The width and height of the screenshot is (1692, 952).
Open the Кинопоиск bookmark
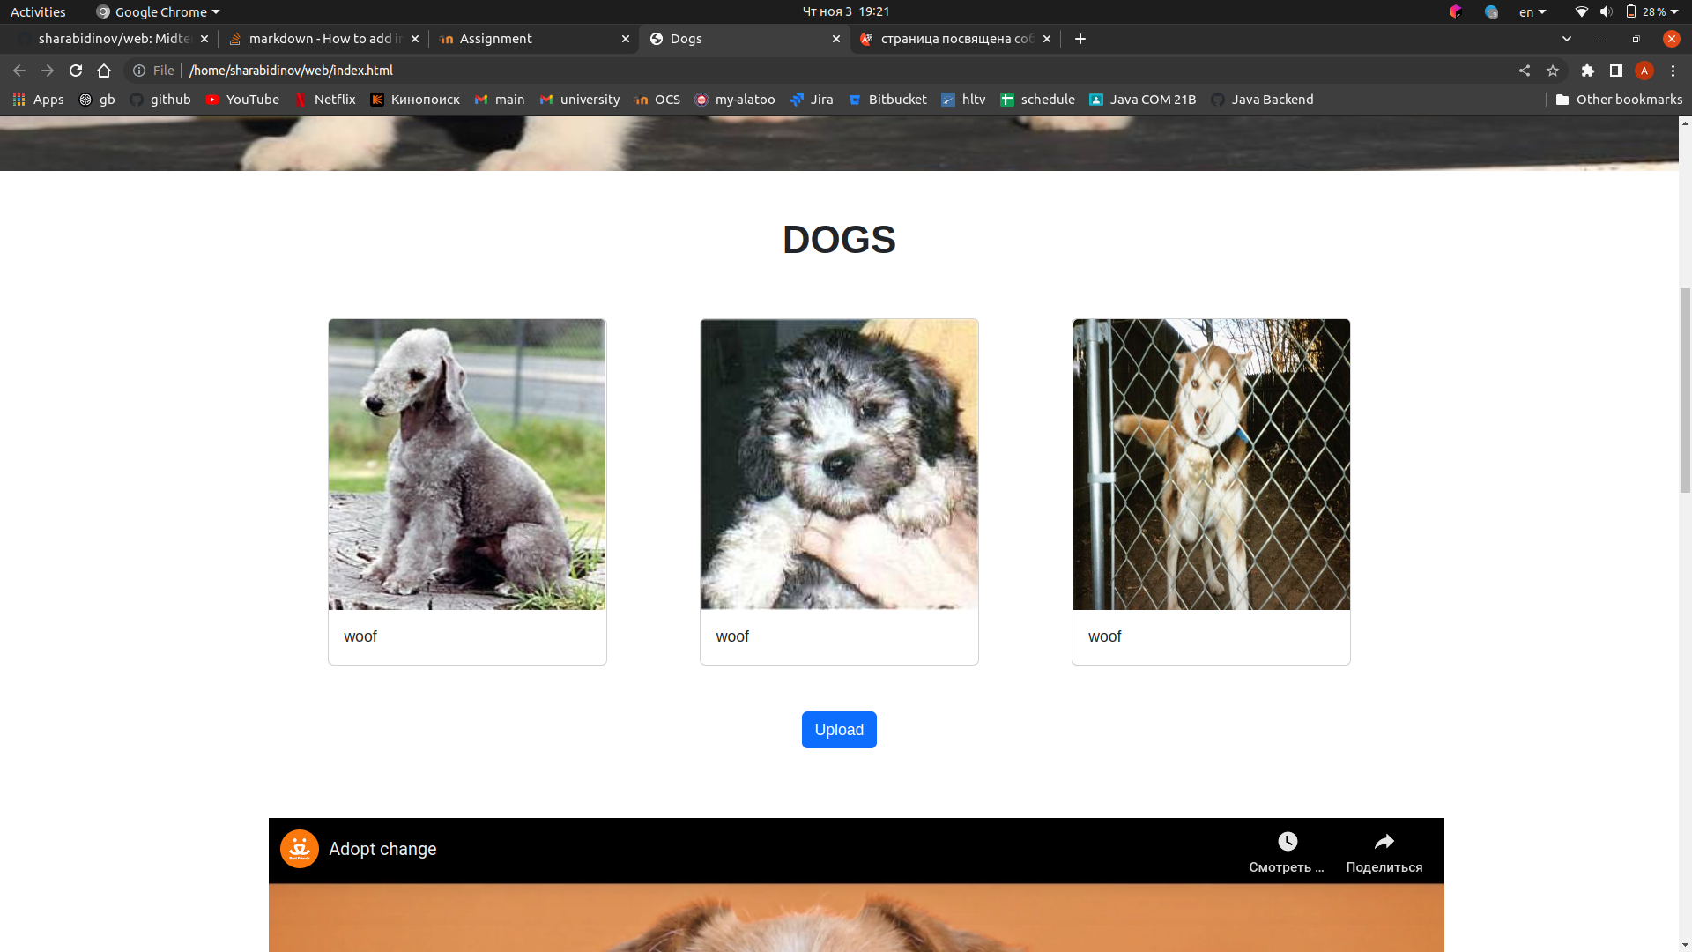coord(414,100)
